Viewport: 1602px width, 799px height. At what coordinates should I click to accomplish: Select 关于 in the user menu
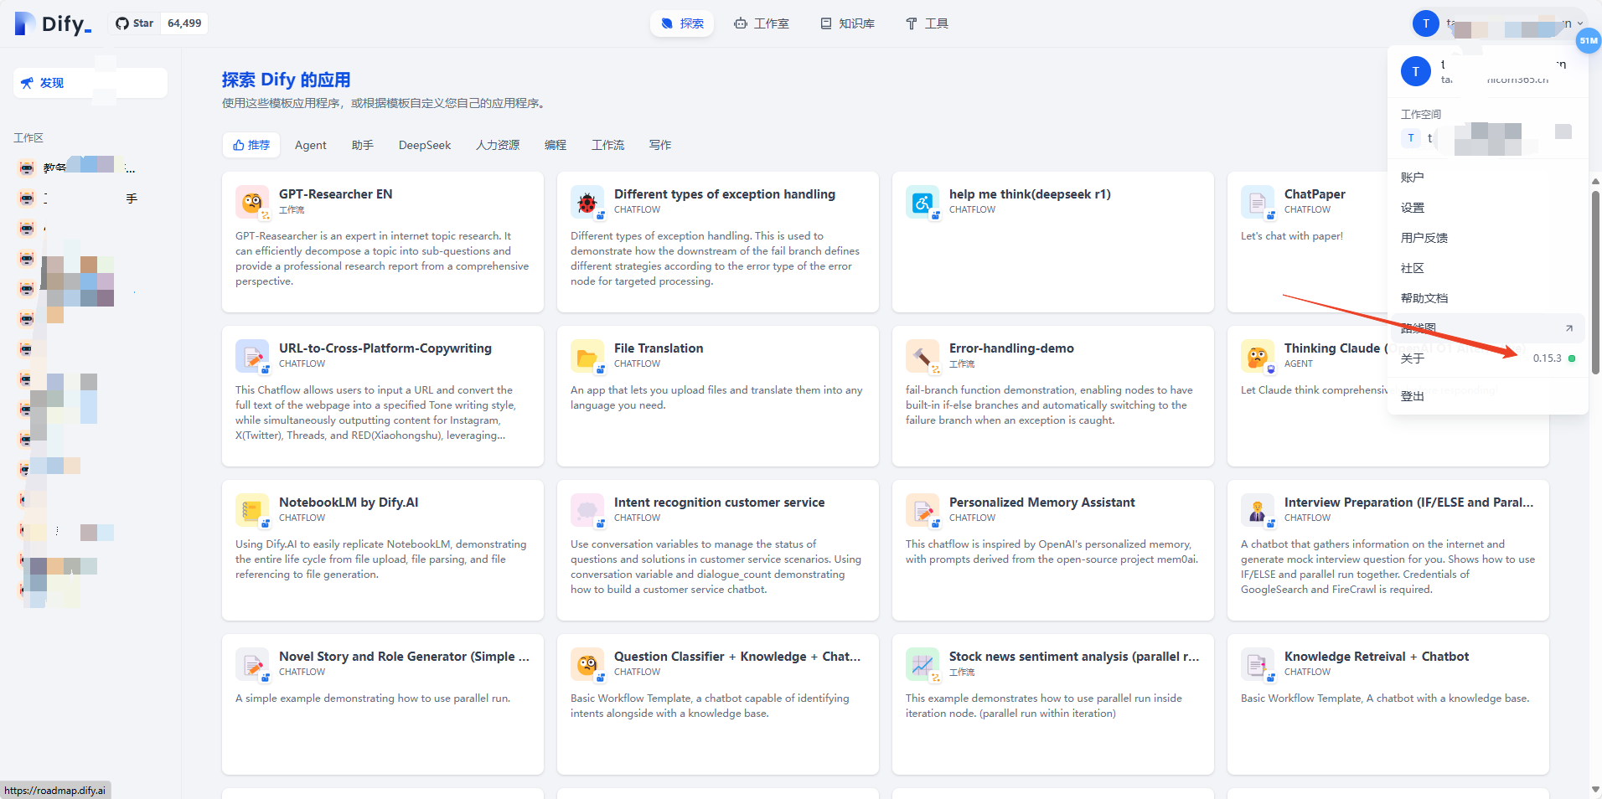click(1488, 358)
